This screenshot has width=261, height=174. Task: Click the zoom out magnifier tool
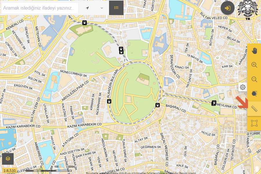click(x=254, y=79)
